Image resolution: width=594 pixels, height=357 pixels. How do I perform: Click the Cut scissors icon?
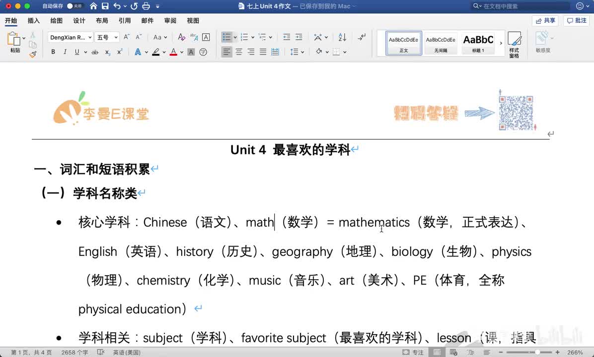(x=33, y=35)
